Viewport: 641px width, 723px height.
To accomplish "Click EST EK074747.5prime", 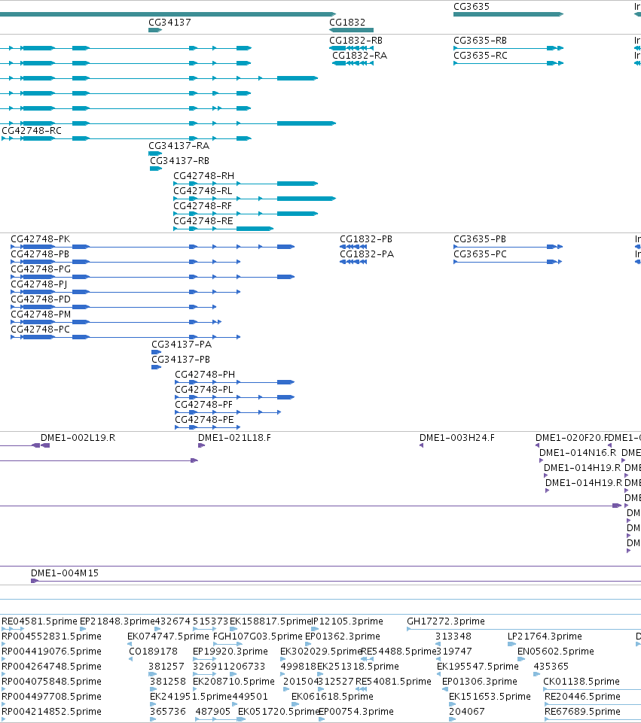I will point(168,636).
